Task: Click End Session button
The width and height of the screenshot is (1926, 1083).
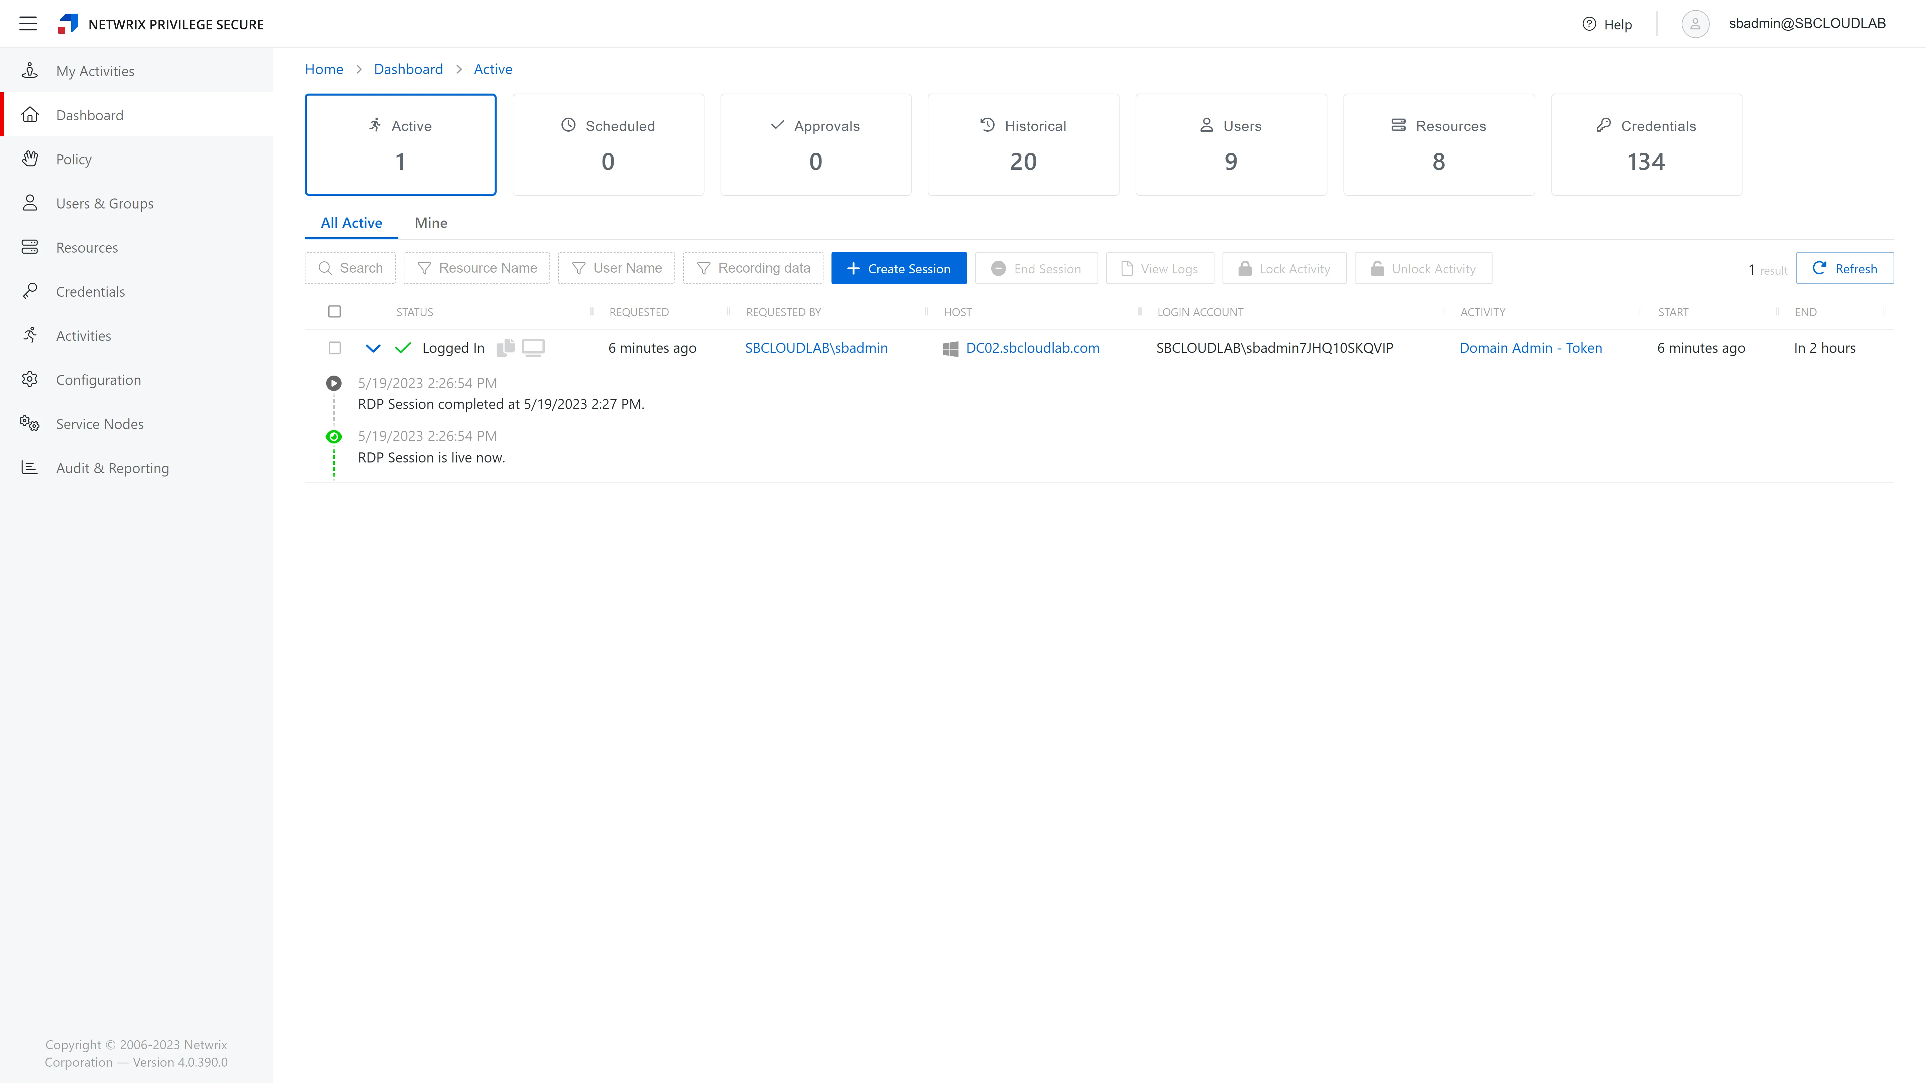Action: [1036, 268]
